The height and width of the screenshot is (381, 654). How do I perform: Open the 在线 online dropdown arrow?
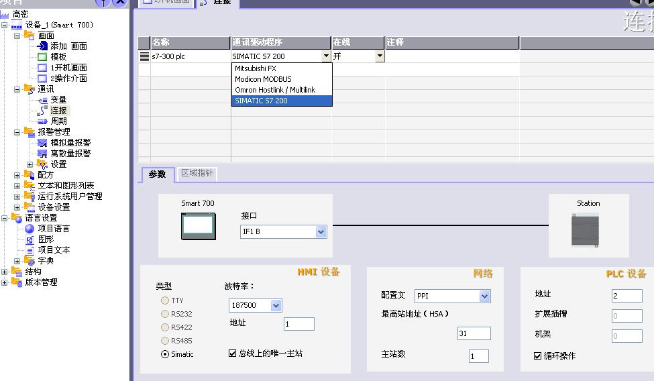(x=379, y=56)
